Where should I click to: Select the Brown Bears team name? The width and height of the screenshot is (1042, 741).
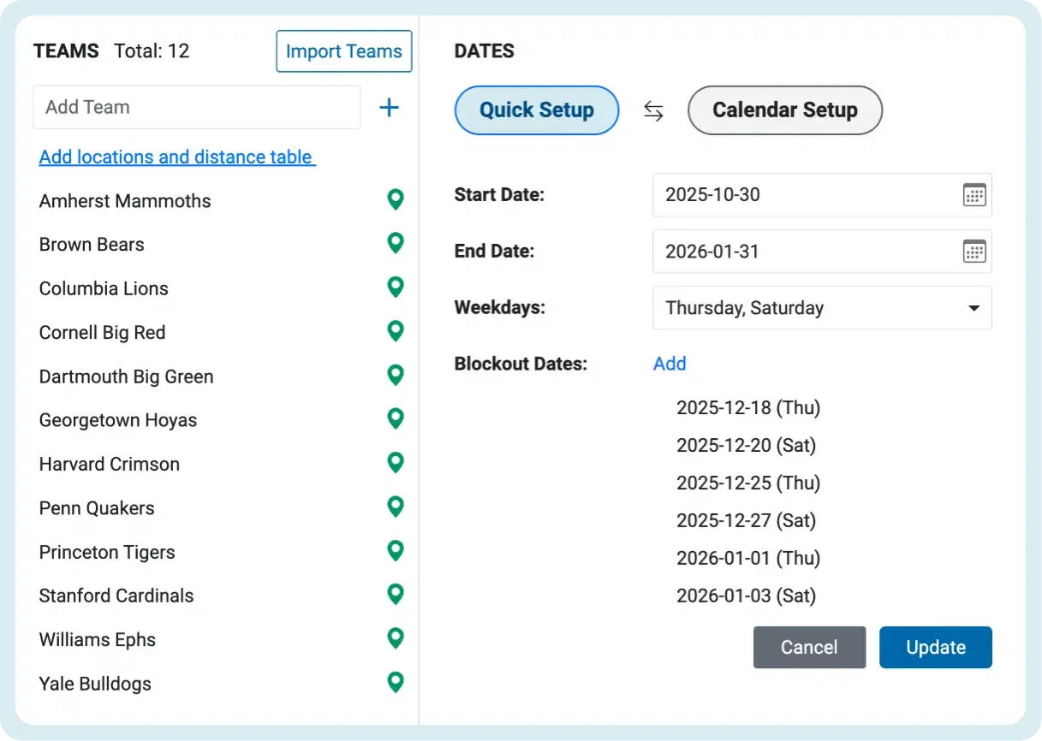[x=92, y=245]
